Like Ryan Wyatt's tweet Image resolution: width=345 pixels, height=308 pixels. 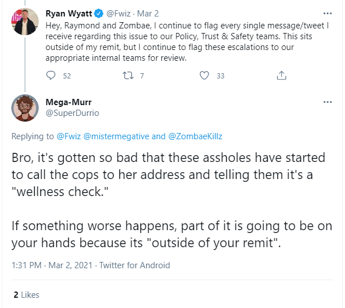[x=205, y=76]
